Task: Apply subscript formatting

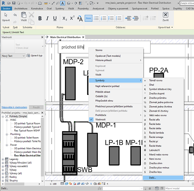Action: click(65, 18)
